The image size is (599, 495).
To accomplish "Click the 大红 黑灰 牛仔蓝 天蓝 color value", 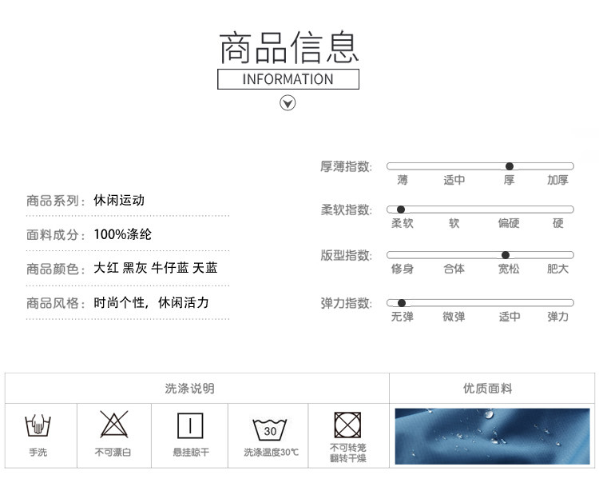I will pyautogui.click(x=156, y=268).
